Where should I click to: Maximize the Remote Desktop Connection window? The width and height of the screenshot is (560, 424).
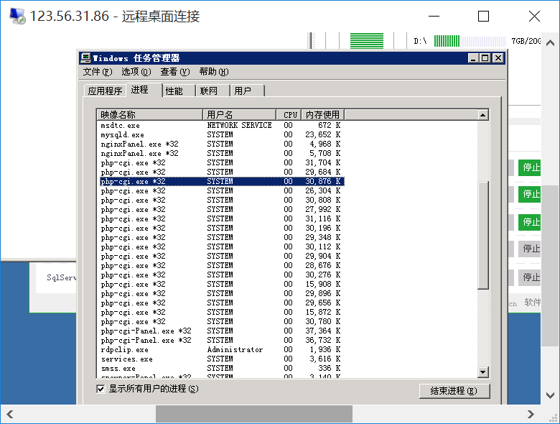tap(484, 16)
